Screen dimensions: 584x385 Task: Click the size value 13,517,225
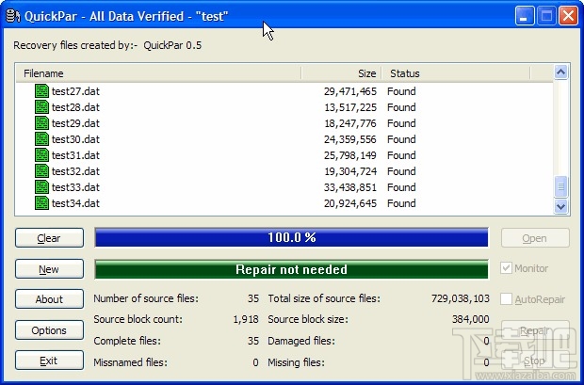[x=350, y=107]
